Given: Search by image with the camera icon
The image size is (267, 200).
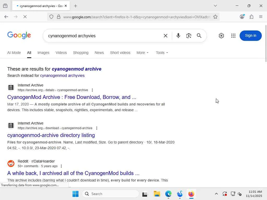Looking at the screenshot, I should pos(189,36).
